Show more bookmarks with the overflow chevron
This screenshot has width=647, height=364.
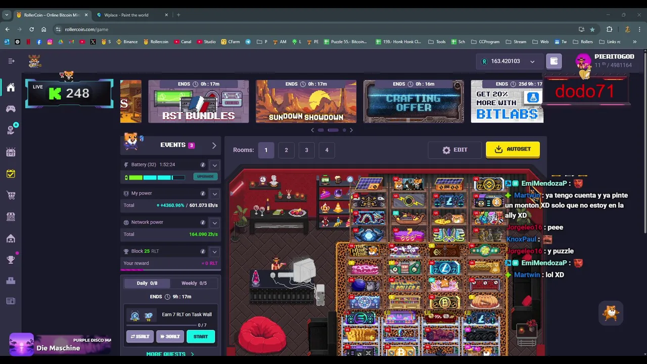pos(635,42)
